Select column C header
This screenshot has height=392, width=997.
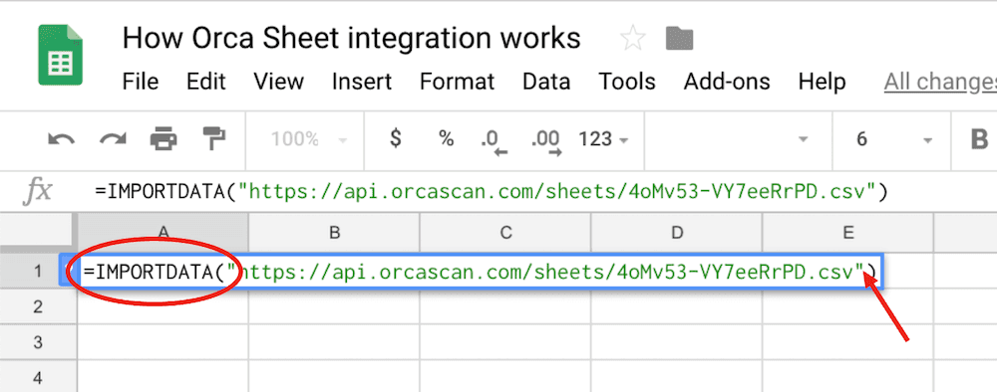coord(505,232)
